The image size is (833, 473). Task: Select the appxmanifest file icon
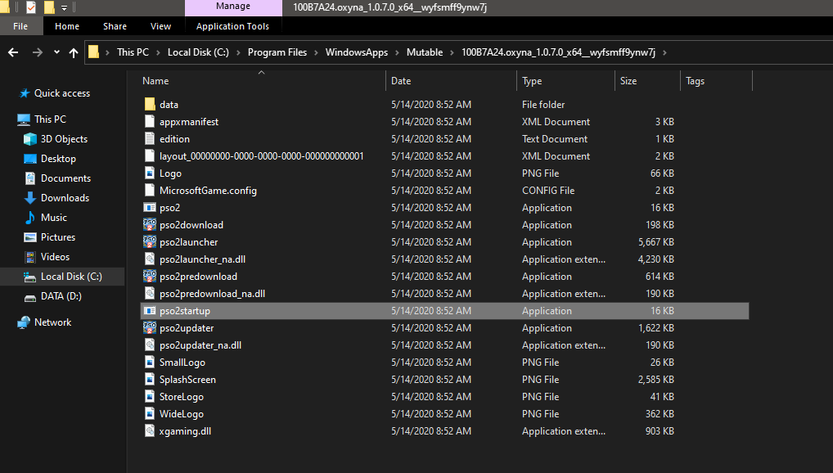coord(150,121)
